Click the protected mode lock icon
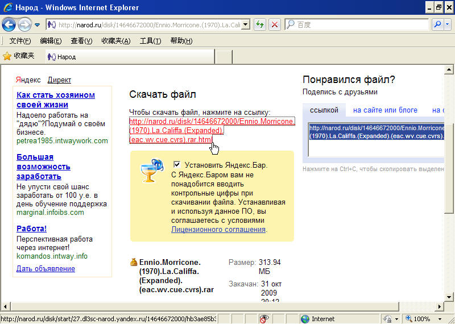This screenshot has width=455, height=324. point(388,319)
